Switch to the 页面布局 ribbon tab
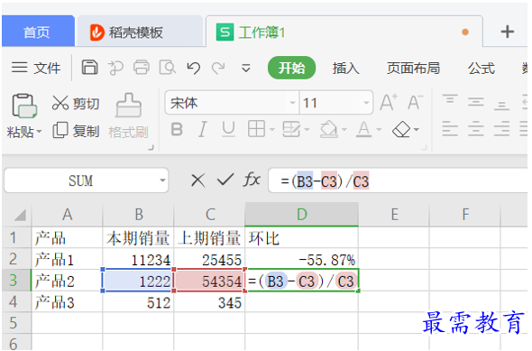The height and width of the screenshot is (351, 532). pos(413,69)
